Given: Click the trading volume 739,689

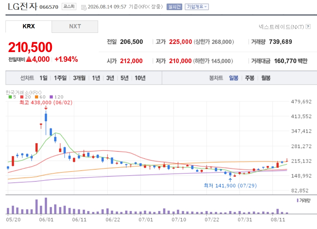Looking at the screenshot, I should pyautogui.click(x=280, y=42).
